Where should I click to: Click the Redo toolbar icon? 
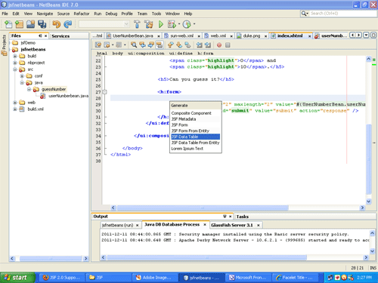point(68,24)
